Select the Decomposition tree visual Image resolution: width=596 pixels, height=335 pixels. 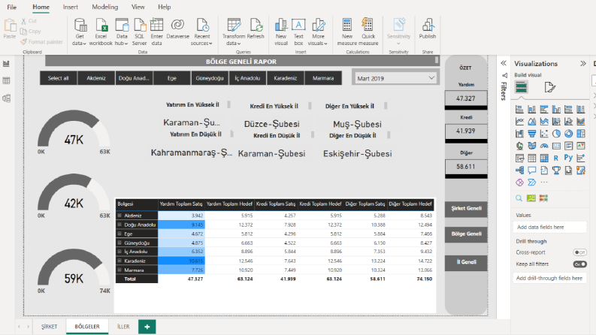click(519, 171)
